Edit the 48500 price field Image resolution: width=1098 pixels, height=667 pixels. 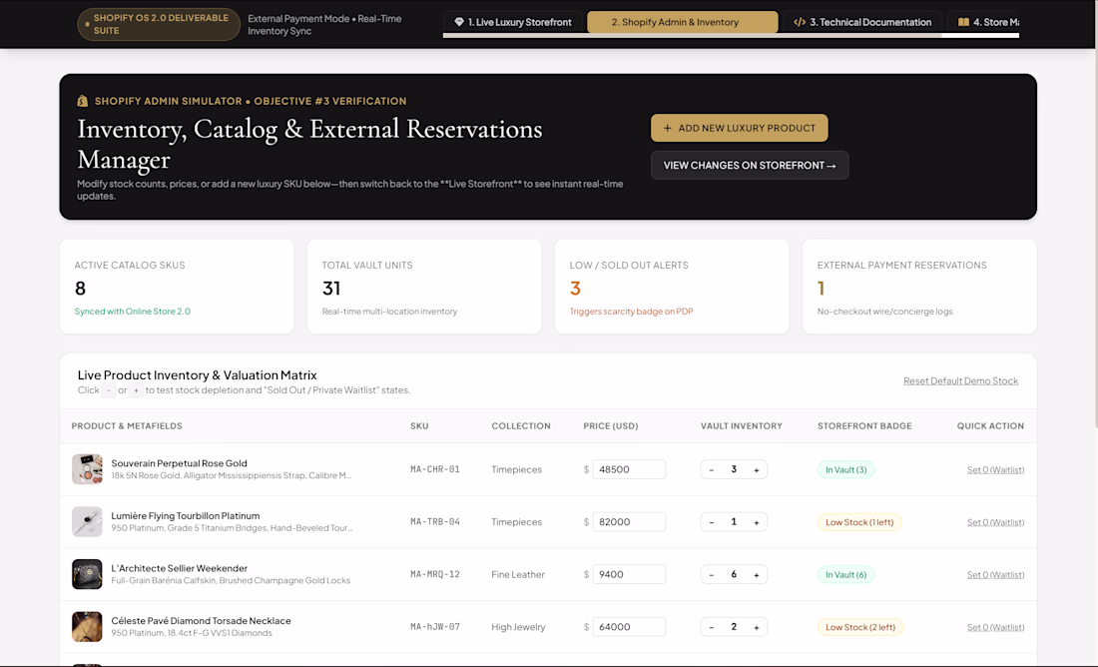[x=629, y=469]
